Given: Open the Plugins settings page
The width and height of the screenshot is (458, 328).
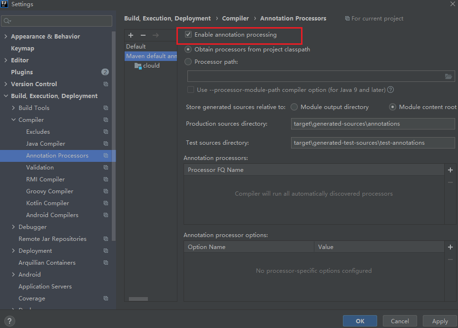Looking at the screenshot, I should point(22,72).
